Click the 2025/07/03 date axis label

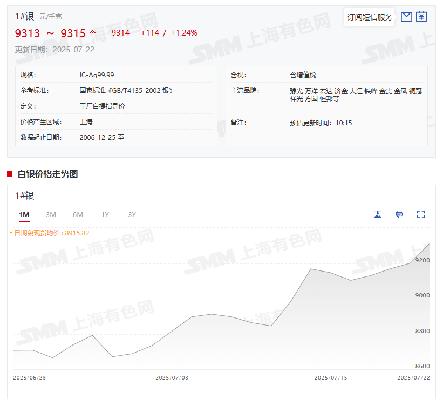coord(172,378)
